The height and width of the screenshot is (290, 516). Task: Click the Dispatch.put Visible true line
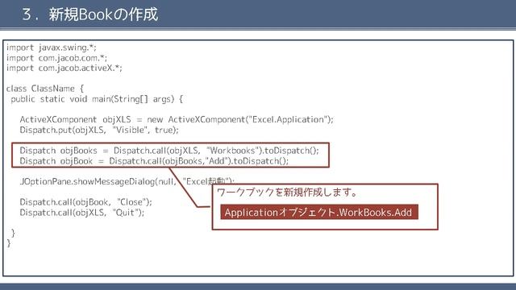pyautogui.click(x=99, y=130)
